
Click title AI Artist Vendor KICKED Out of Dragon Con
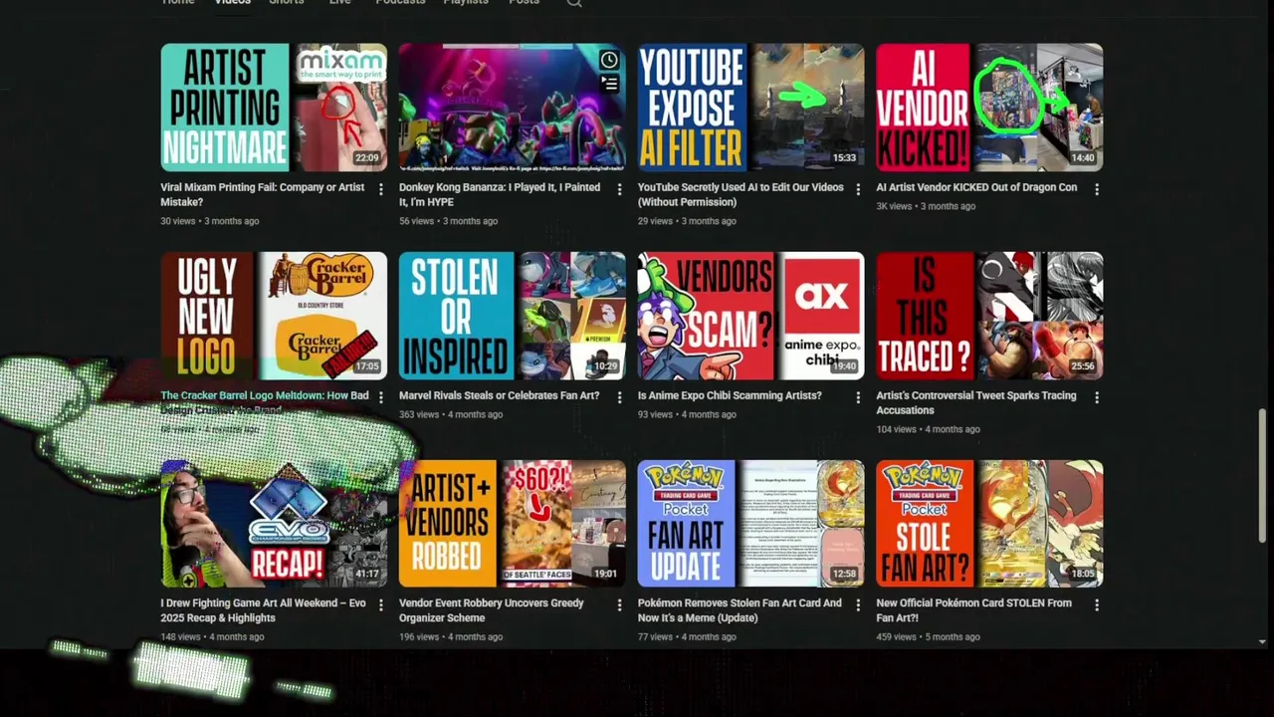coord(976,187)
